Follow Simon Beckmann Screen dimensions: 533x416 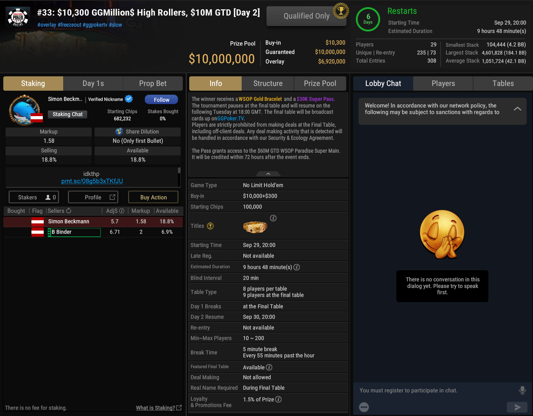click(161, 100)
